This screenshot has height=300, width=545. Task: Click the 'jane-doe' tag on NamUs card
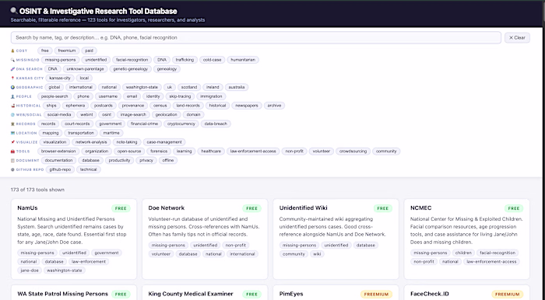tap(30, 270)
